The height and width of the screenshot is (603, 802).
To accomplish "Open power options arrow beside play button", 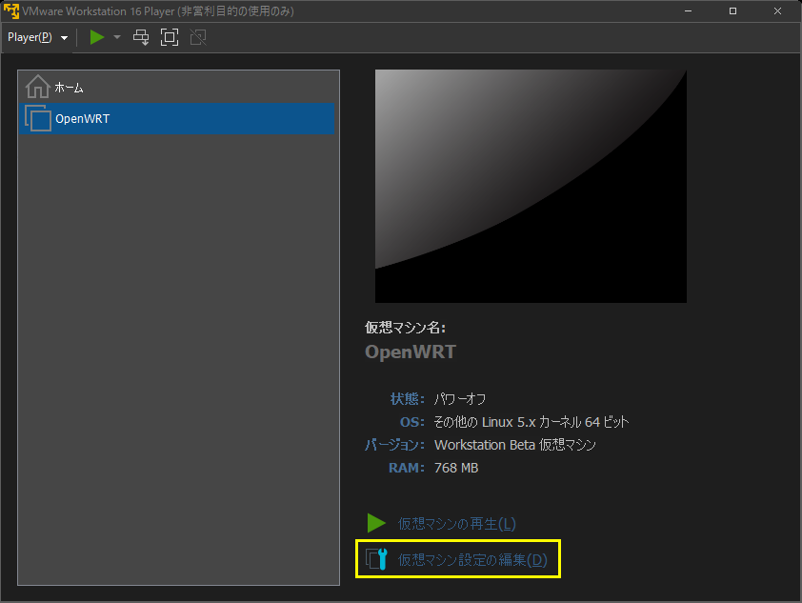I will (x=117, y=37).
